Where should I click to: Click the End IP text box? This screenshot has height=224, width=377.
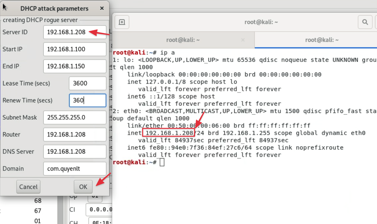pyautogui.click(x=75, y=66)
